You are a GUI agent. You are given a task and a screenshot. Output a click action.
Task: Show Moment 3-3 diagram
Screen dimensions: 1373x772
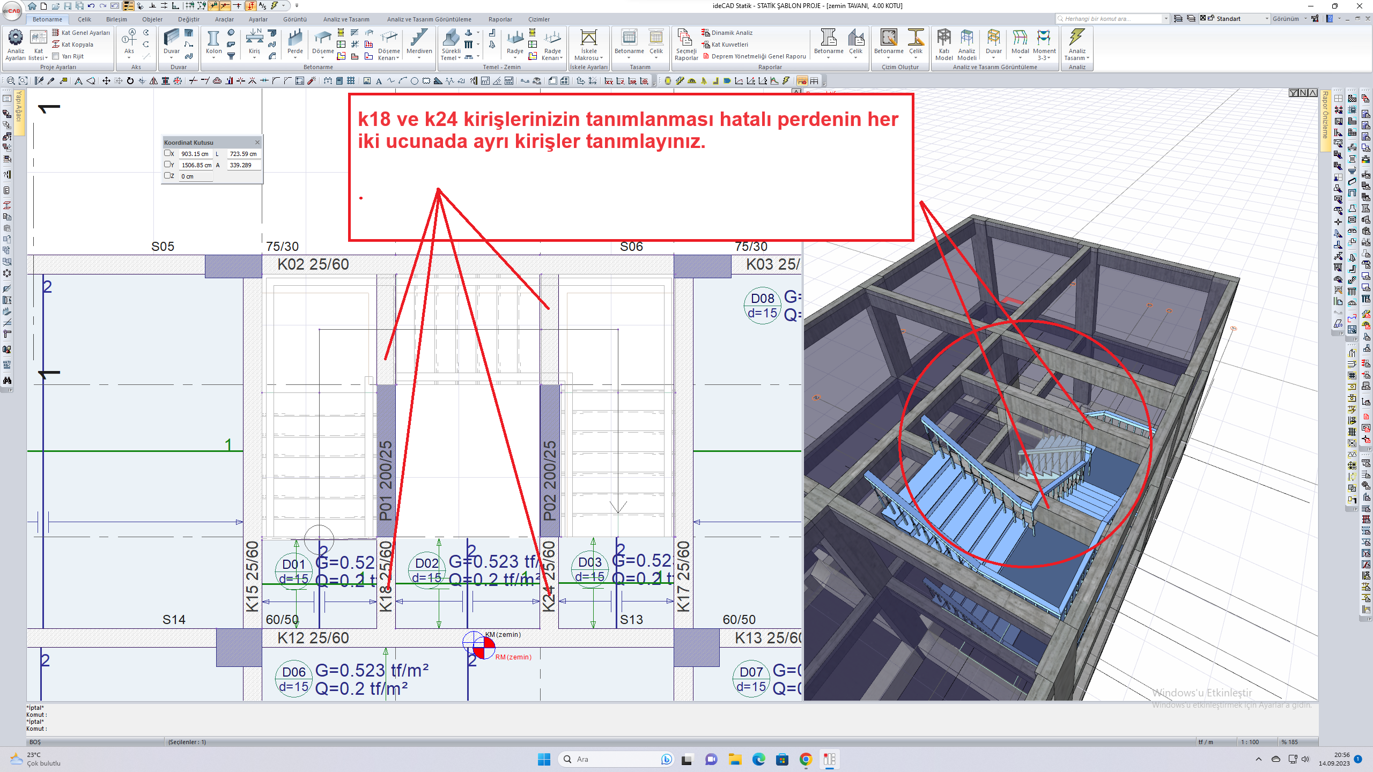tap(1044, 44)
